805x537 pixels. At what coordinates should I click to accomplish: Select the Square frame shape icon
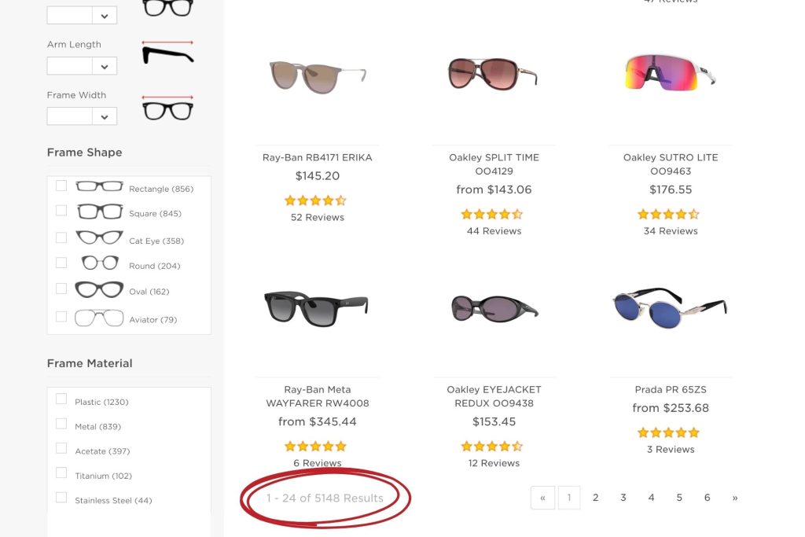click(x=99, y=211)
